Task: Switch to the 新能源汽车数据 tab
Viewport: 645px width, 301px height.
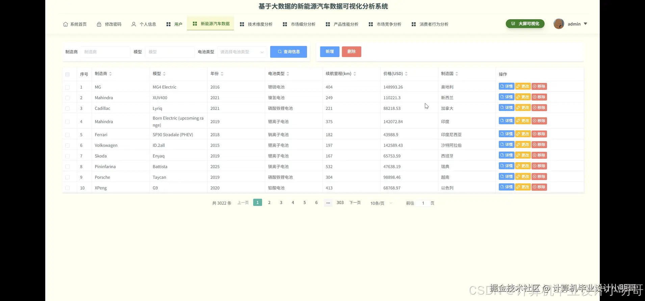Action: pos(211,24)
